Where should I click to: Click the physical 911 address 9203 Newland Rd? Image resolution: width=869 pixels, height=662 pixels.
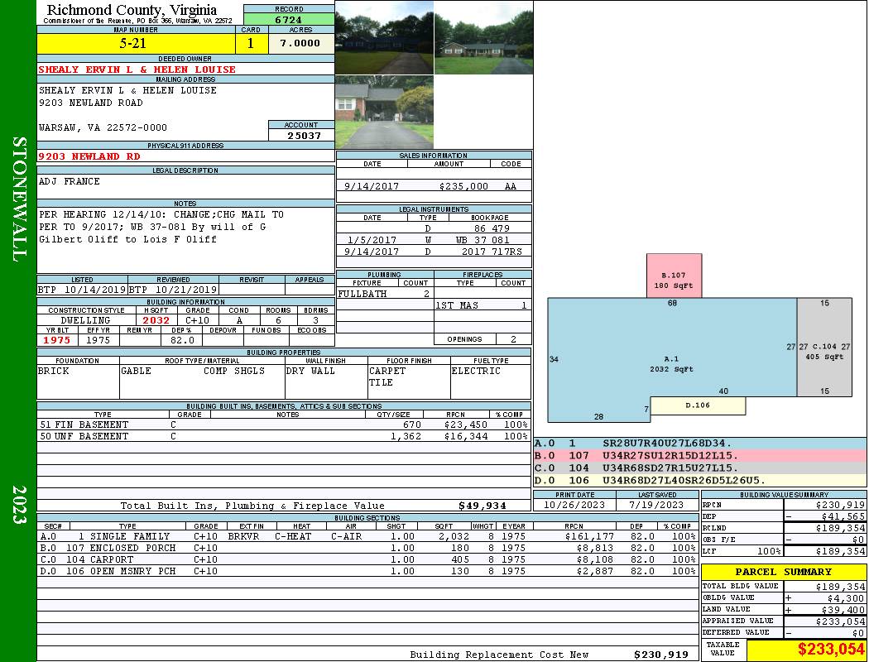pyautogui.click(x=89, y=156)
